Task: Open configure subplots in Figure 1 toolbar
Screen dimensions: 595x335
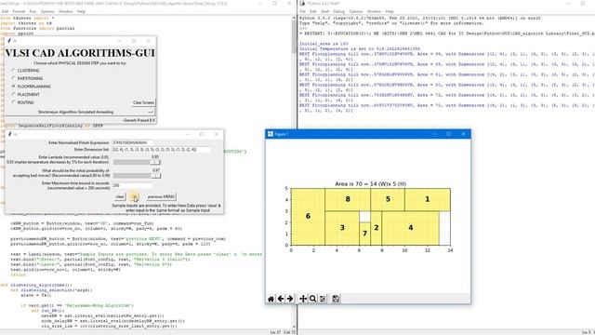Action: [x=323, y=299]
